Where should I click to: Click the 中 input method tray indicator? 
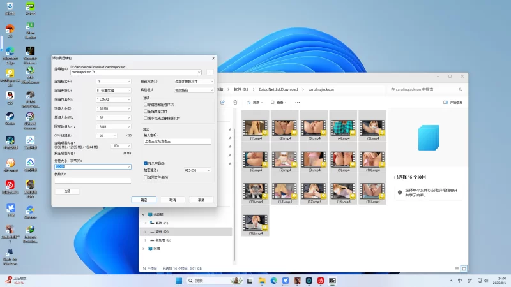click(x=460, y=281)
